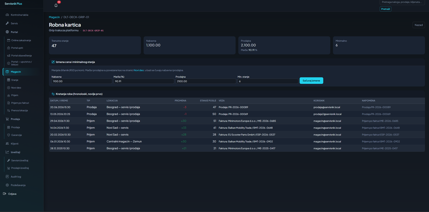
Task: Click the Odjava logout icon
Action: pos(5,194)
